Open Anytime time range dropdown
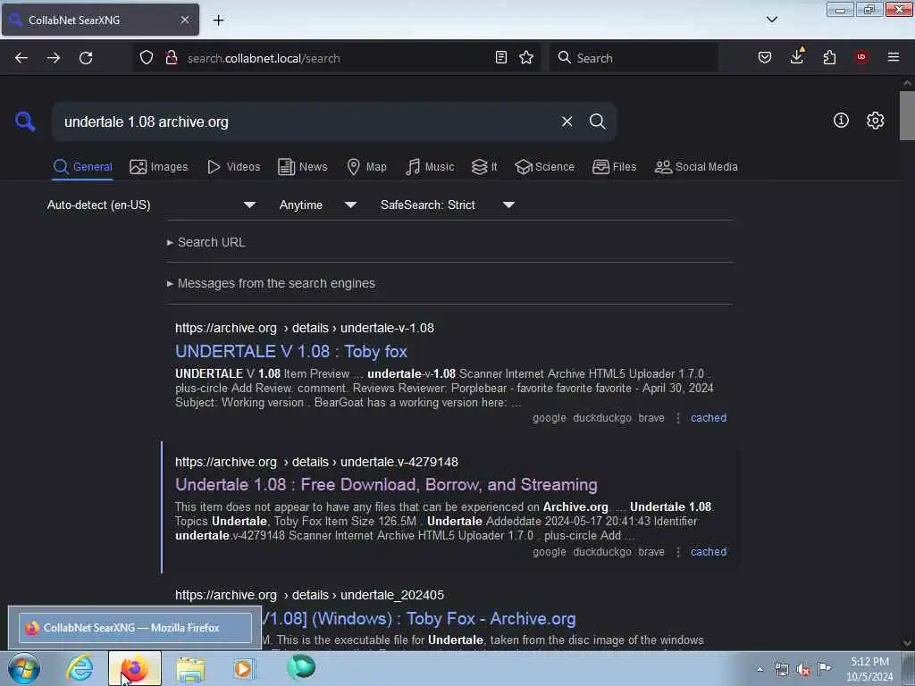 [317, 205]
